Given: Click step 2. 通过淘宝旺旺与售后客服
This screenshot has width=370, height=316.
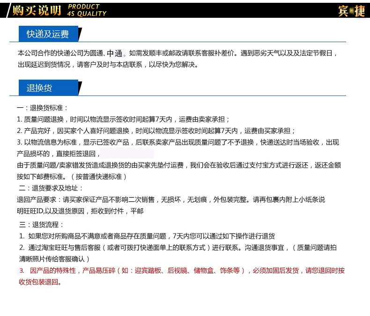Looking at the screenshot, I should (x=178, y=247).
